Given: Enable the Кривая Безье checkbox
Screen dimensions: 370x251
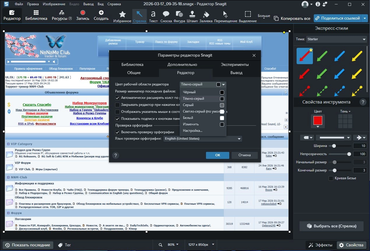Looking at the screenshot, I should [x=331, y=178].
